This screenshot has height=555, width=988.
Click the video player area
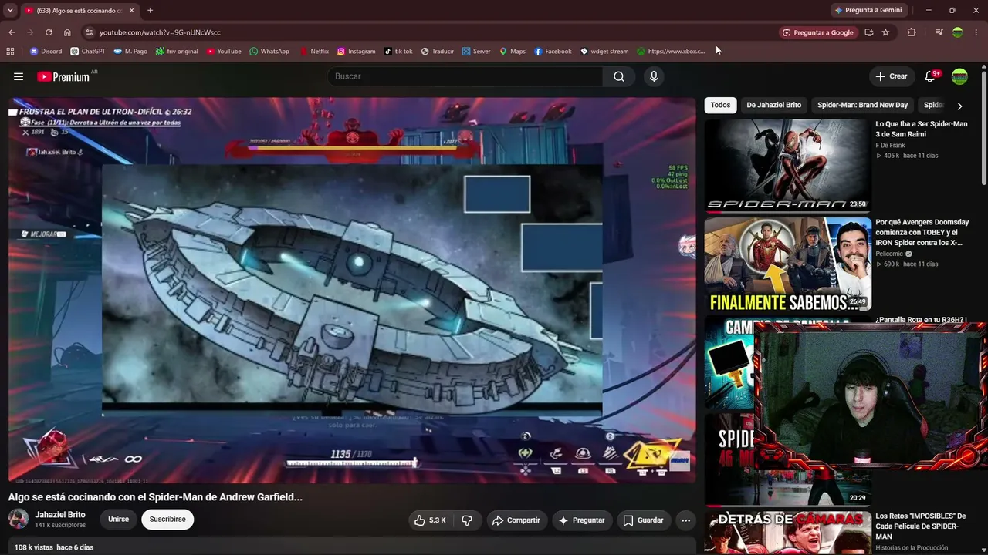point(352,290)
